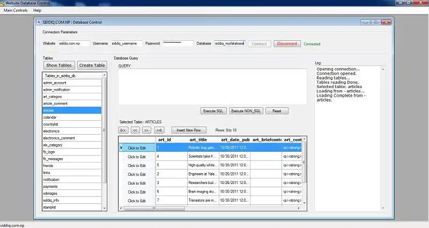The height and width of the screenshot is (228, 429).
Task: Select notification table
Action: click(x=72, y=180)
